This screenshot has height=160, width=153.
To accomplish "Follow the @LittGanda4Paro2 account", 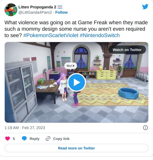I will [61, 12].
